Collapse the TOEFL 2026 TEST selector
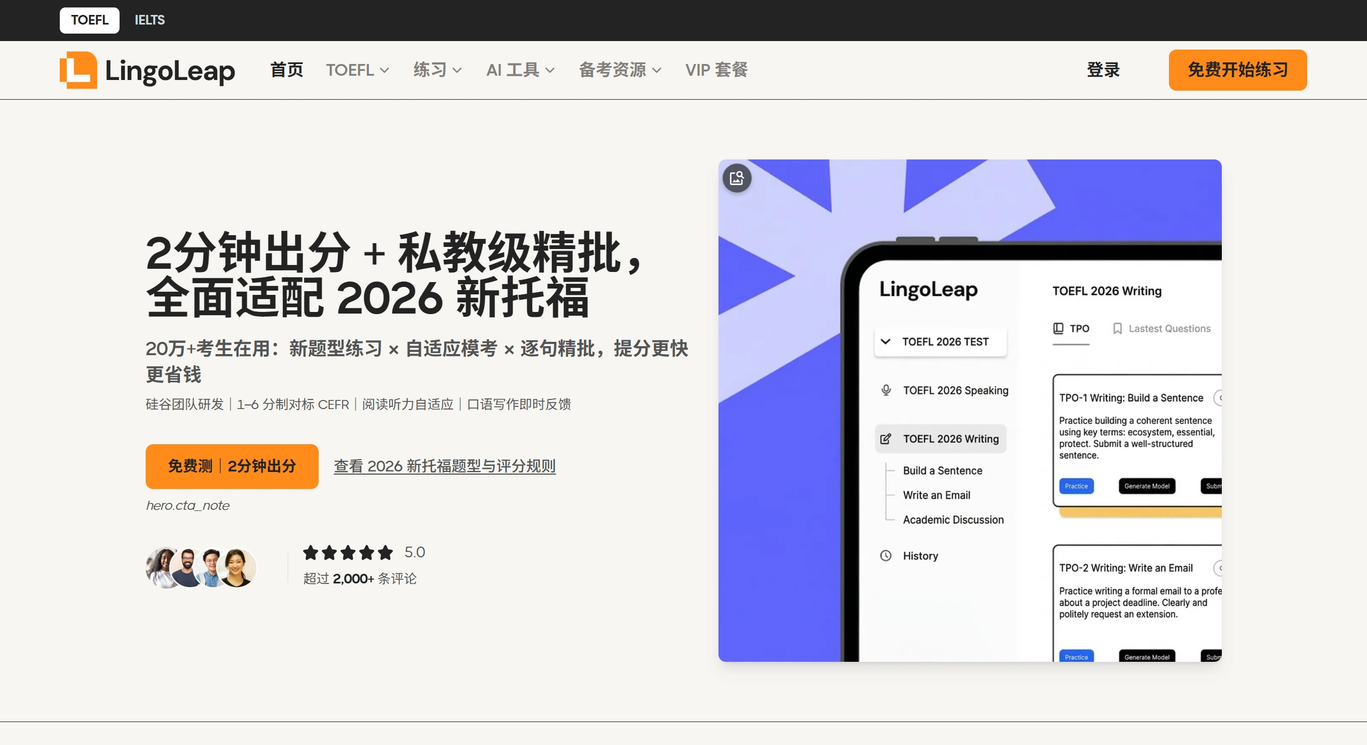Screen dimensions: 1367x745 [x=886, y=342]
